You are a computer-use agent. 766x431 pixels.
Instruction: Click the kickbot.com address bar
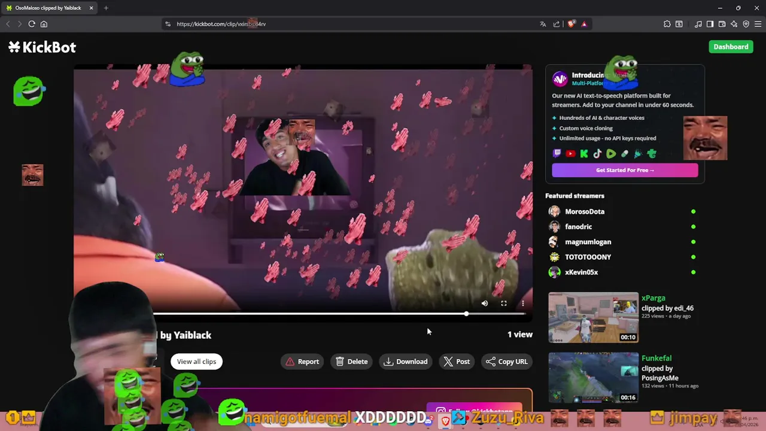pos(353,24)
